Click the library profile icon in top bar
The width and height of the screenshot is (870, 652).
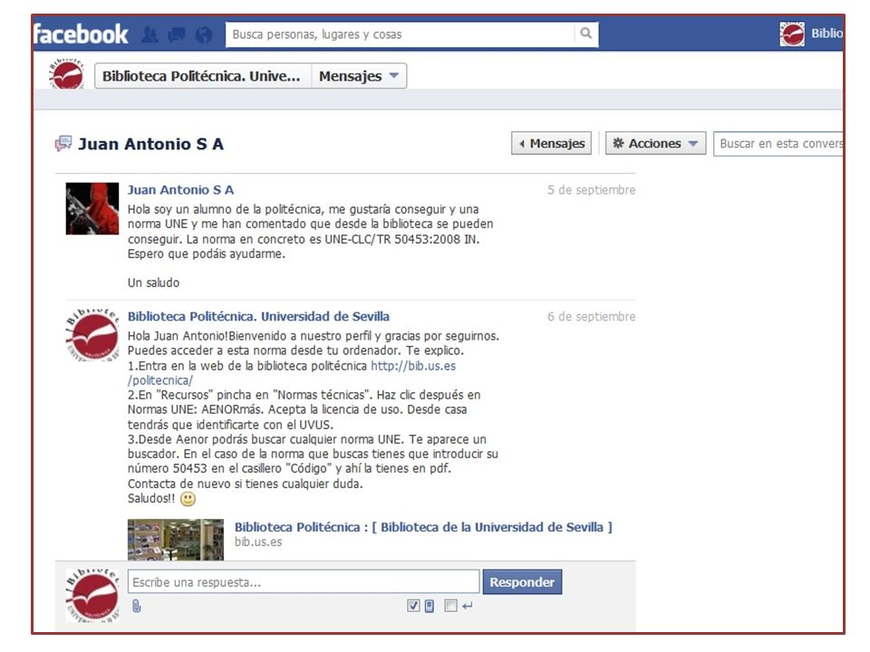pos(792,34)
